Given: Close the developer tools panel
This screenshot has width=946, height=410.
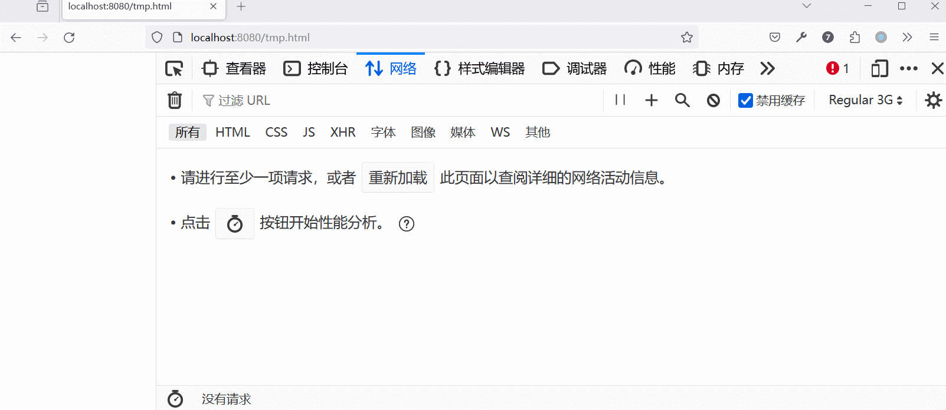Looking at the screenshot, I should [x=937, y=69].
